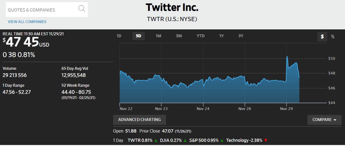Select the 1Y chart range
This screenshot has height=146, width=345.
point(221,36)
